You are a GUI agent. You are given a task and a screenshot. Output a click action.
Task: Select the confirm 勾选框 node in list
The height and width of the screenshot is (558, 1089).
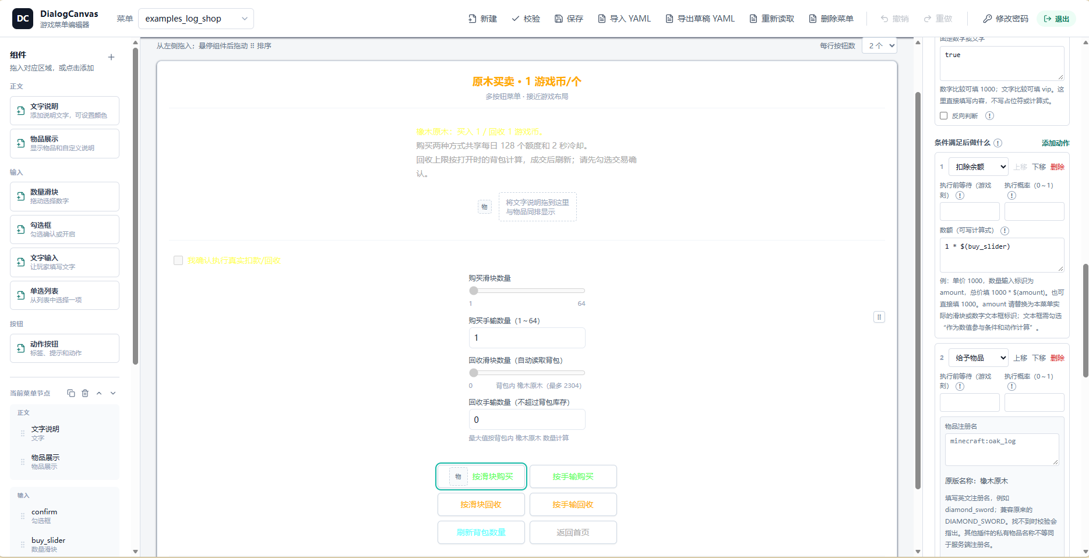coord(65,516)
